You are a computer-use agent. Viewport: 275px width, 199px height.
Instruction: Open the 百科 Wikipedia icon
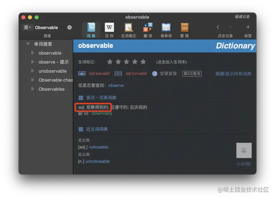(x=109, y=28)
